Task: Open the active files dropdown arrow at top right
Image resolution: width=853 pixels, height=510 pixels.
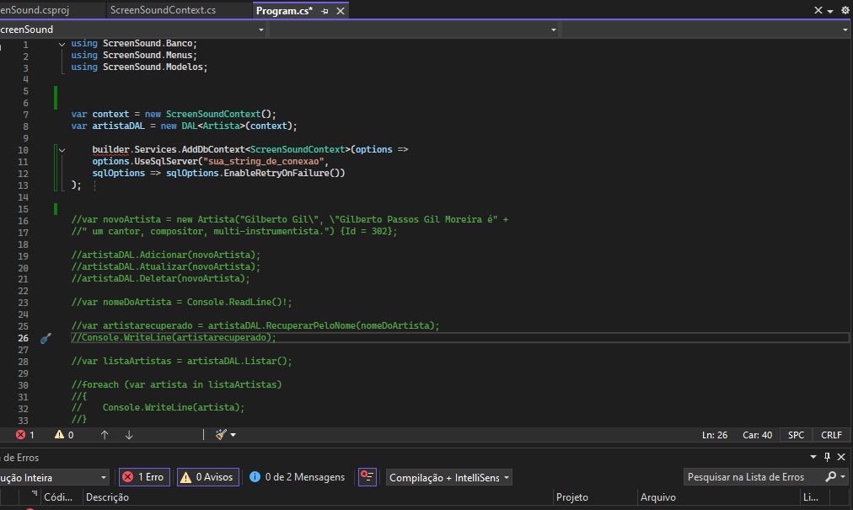Action: (x=830, y=11)
